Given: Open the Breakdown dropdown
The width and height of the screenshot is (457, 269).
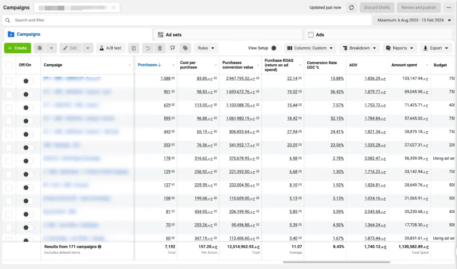Looking at the screenshot, I should (x=359, y=48).
